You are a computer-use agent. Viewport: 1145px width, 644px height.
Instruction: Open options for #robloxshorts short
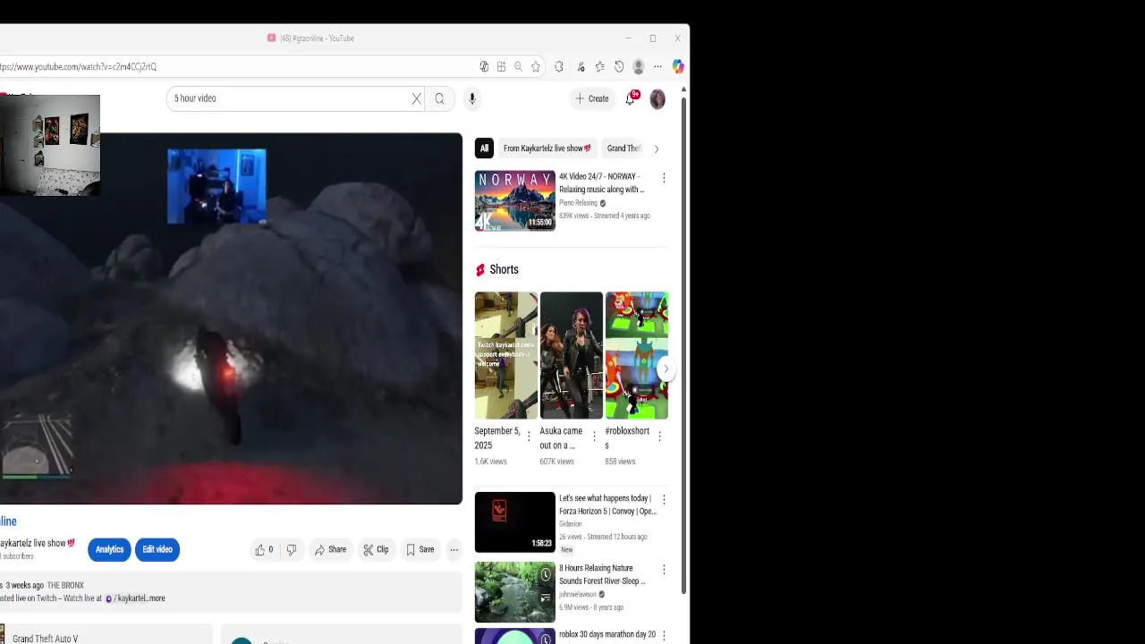pyautogui.click(x=659, y=436)
